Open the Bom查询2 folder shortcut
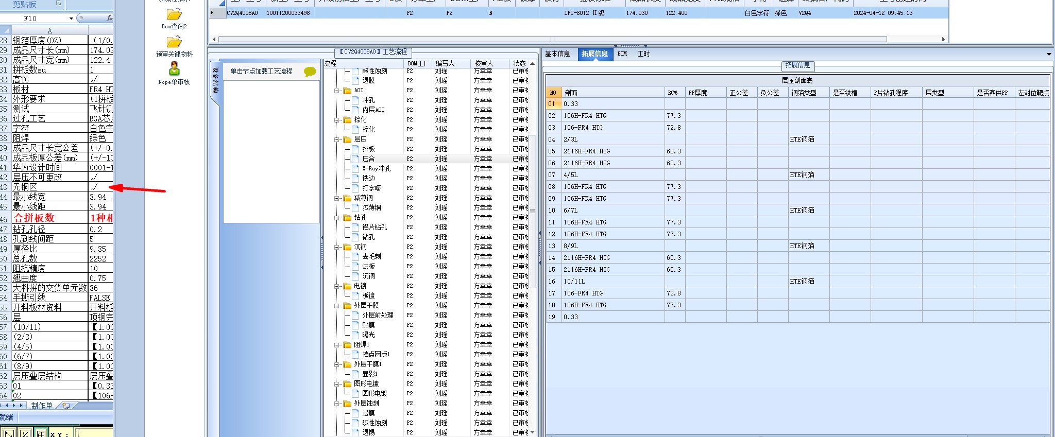 (x=174, y=14)
